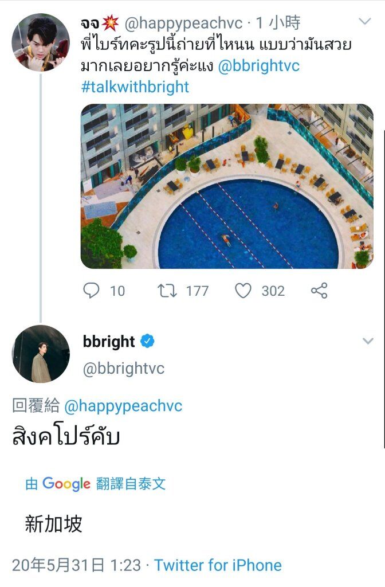
Task: Like the tweet with heart icon
Action: point(243,291)
